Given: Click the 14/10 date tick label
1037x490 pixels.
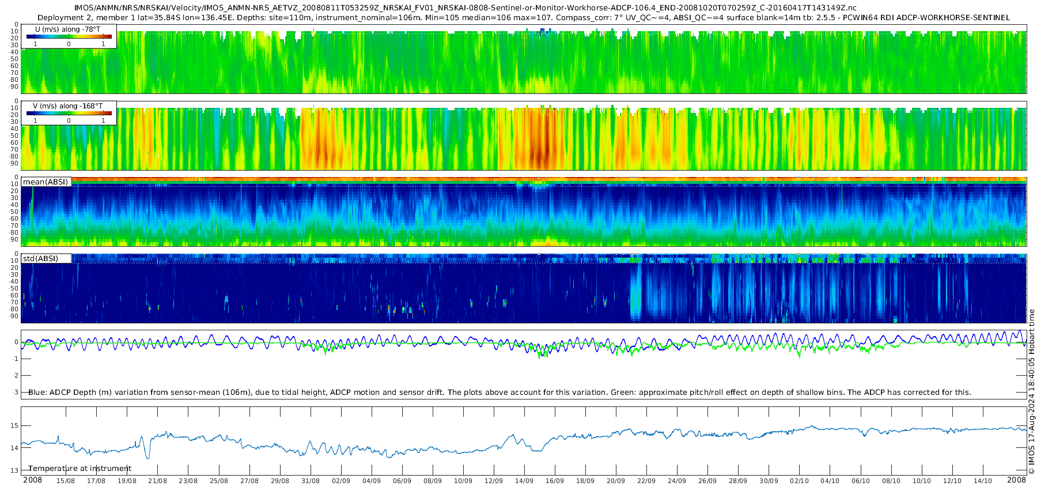Looking at the screenshot, I should 982,481.
